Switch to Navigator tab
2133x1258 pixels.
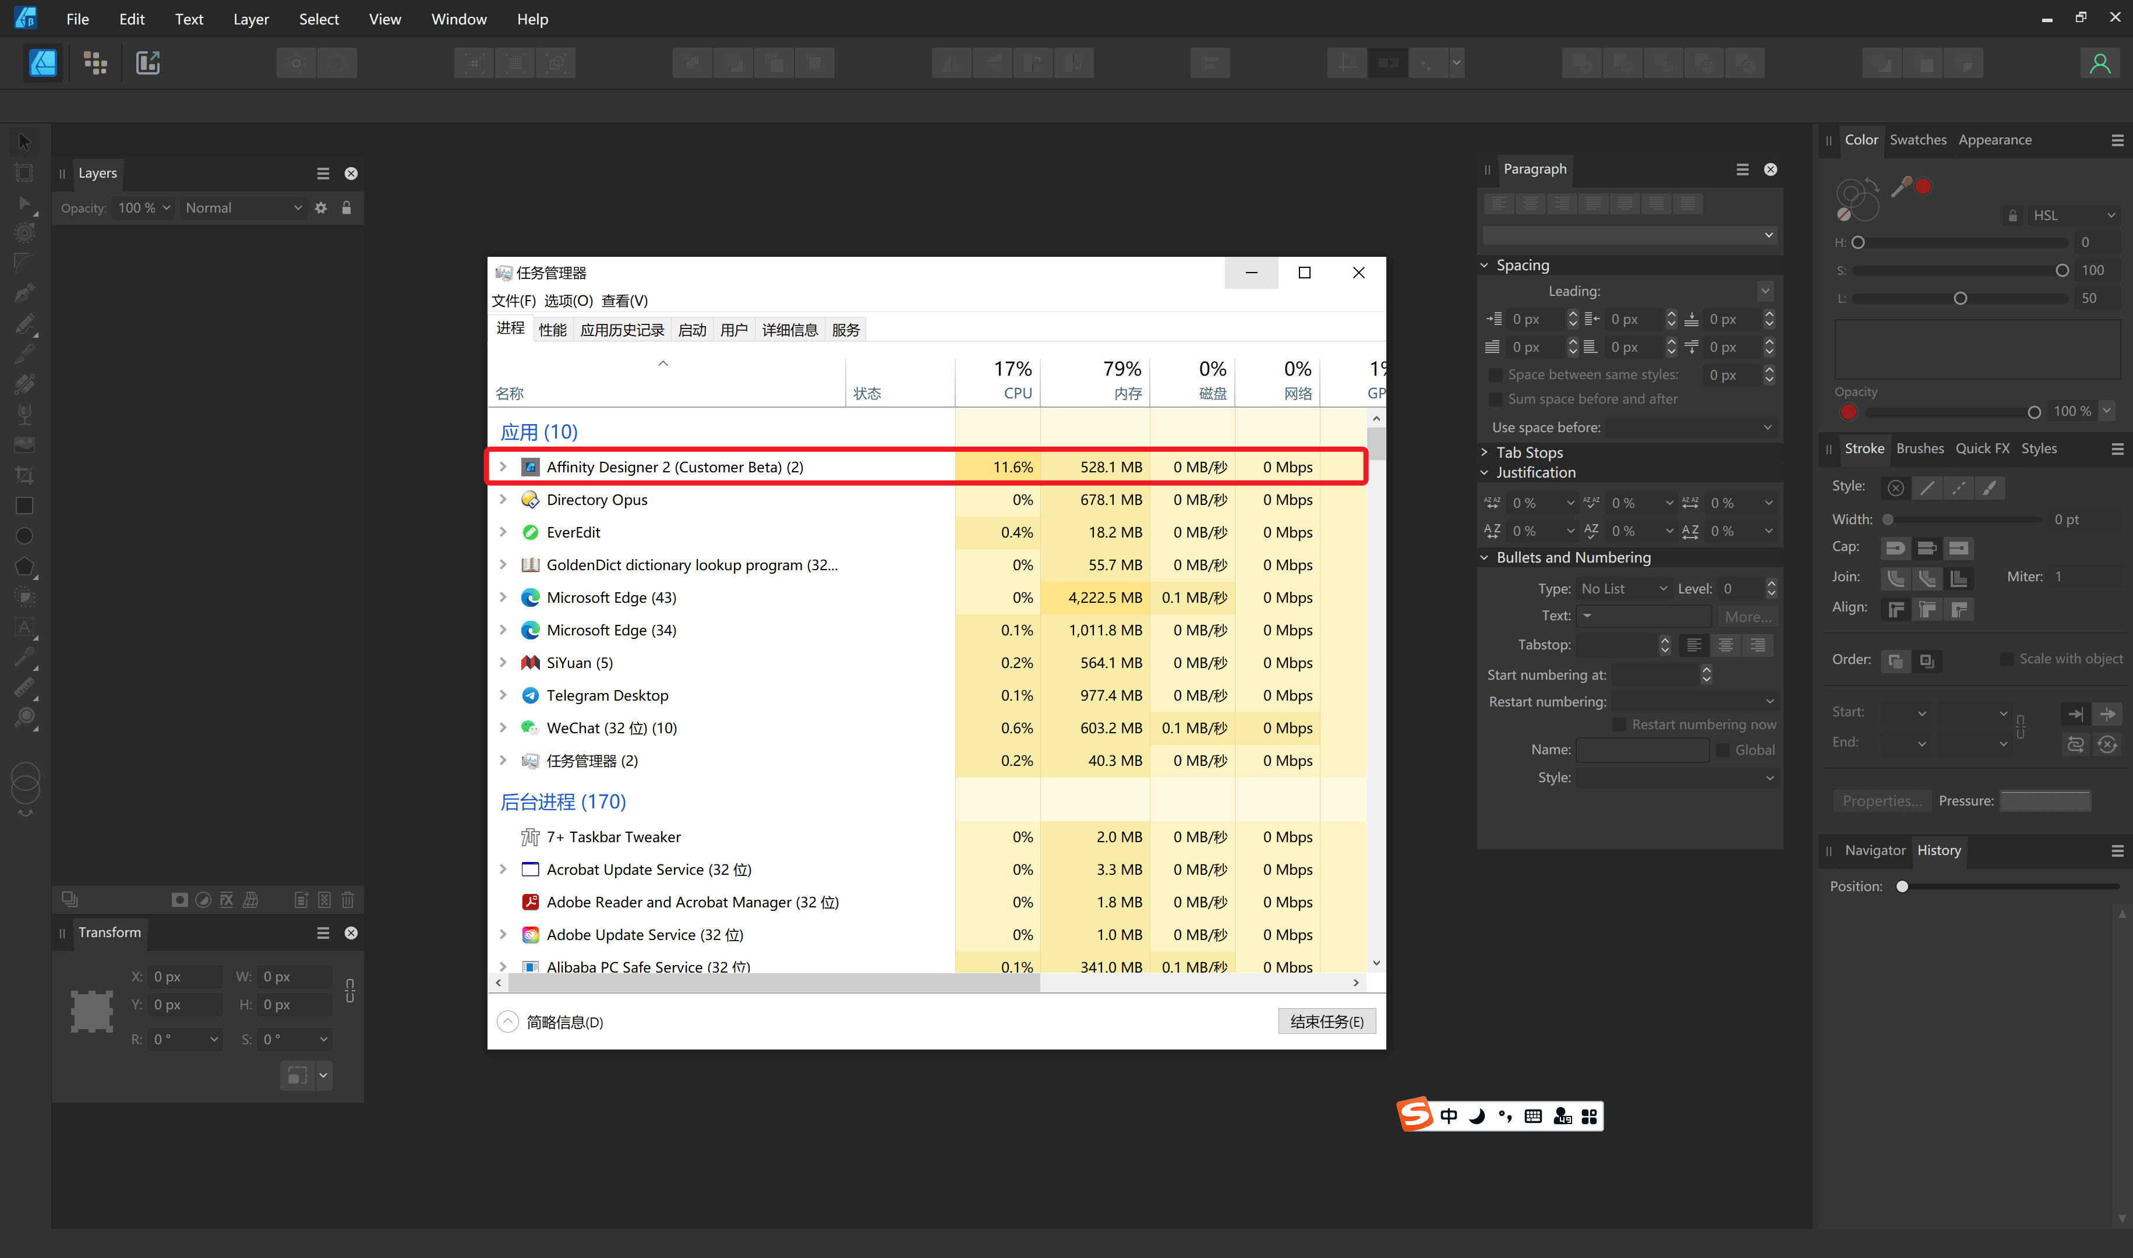click(x=1874, y=850)
